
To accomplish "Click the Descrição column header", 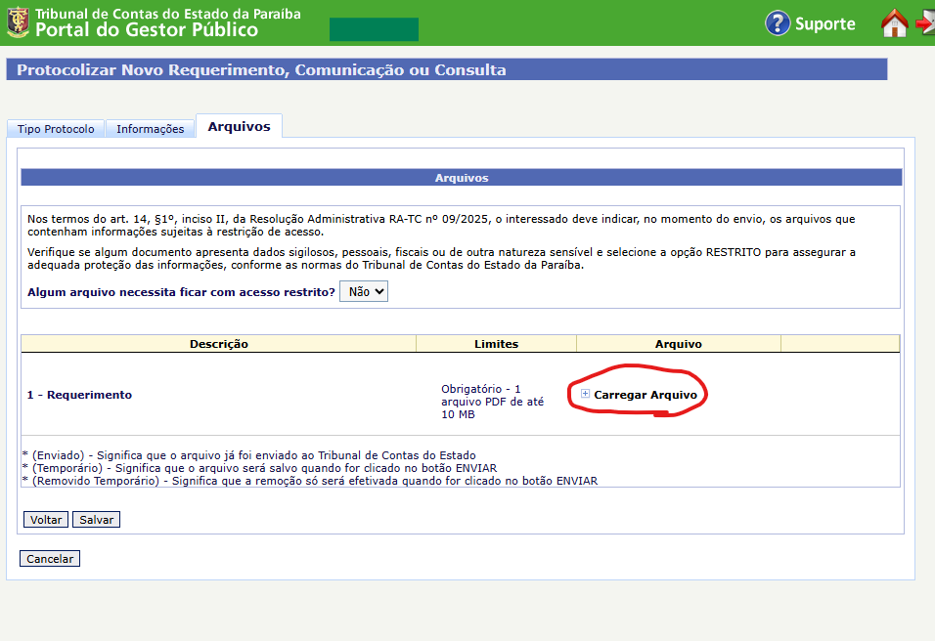I will point(219,344).
